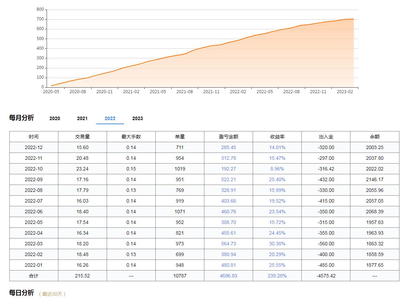Click the 2022-11 label on chart axis
Image resolution: width=406 pixels, height=304 pixels.
click(318, 92)
